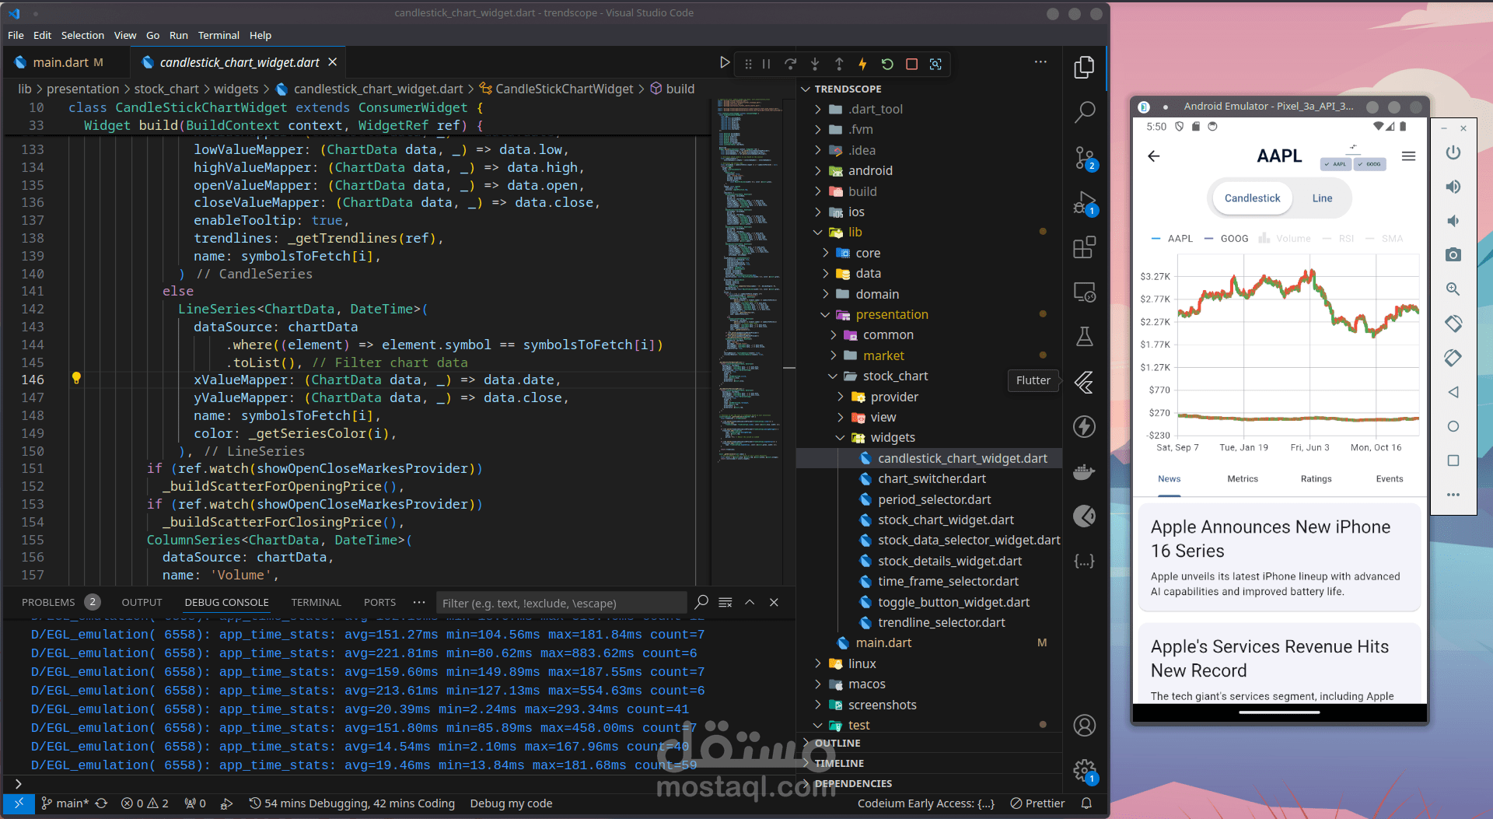Raise volume with the emulator volume-up icon
Viewport: 1493px width, 819px height.
coord(1453,187)
